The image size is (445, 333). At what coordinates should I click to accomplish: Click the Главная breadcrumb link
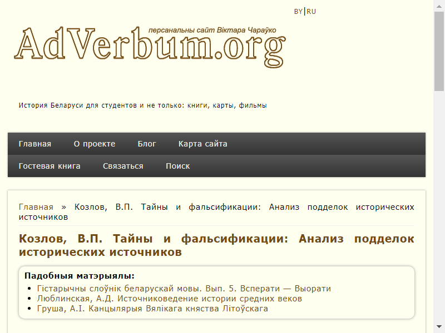coord(36,207)
